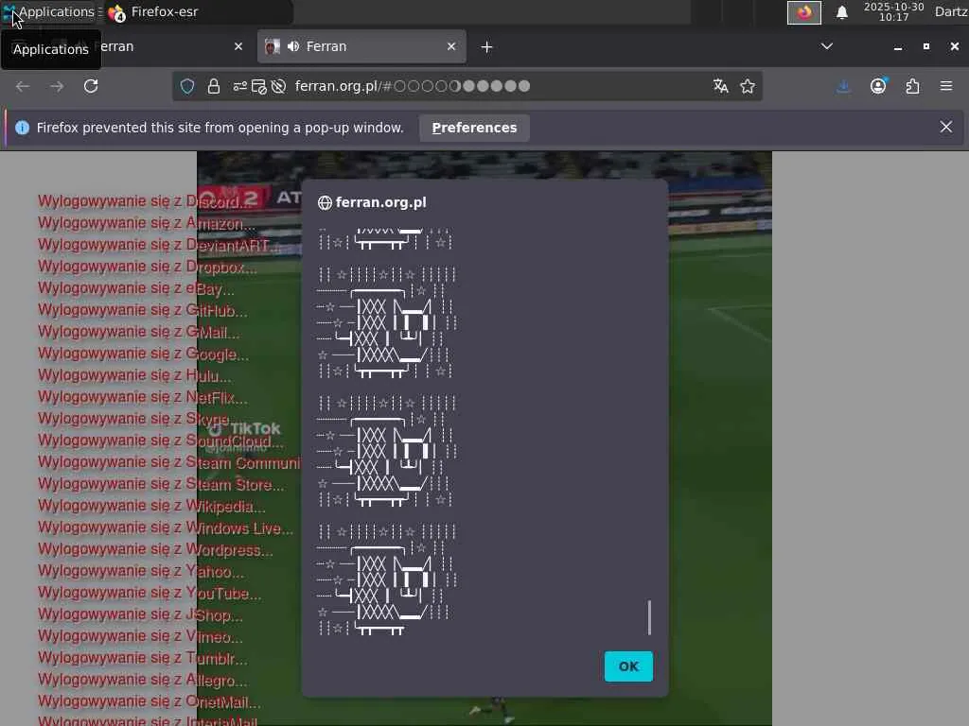Open the Downloads panel
969x726 pixels.
pos(843,86)
